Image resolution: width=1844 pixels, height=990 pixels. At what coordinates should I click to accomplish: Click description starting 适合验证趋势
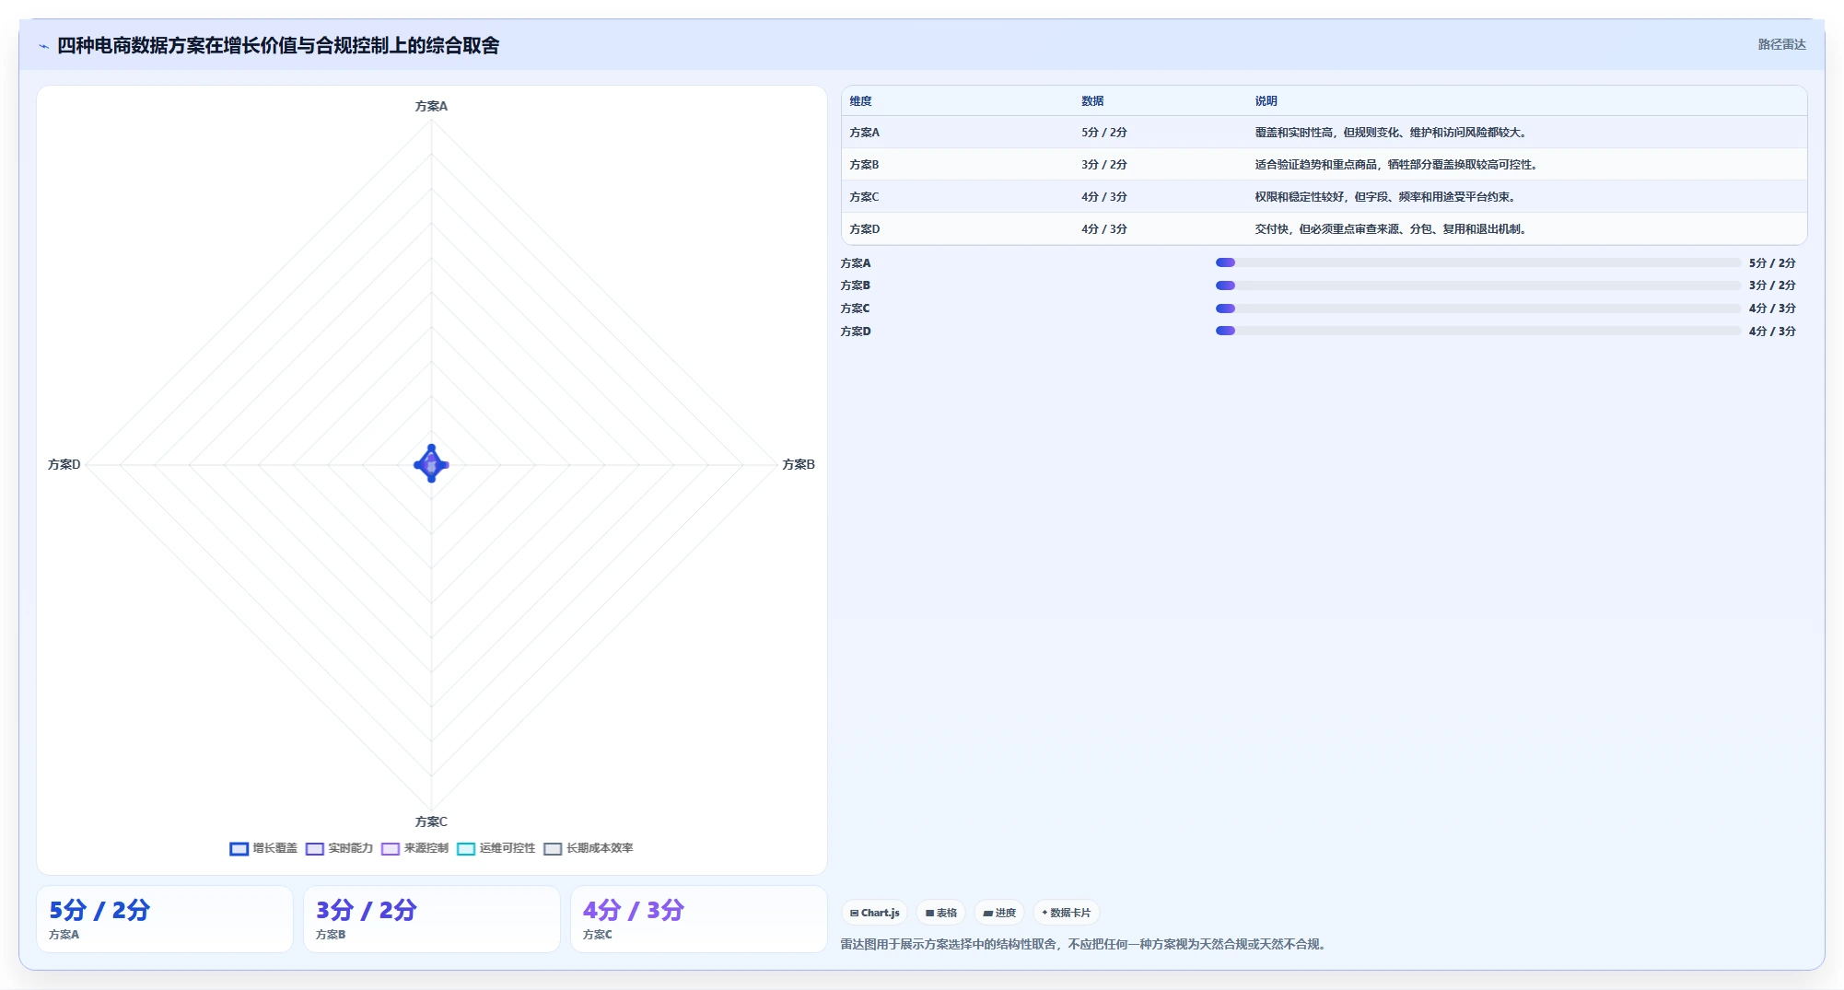[x=1397, y=165]
